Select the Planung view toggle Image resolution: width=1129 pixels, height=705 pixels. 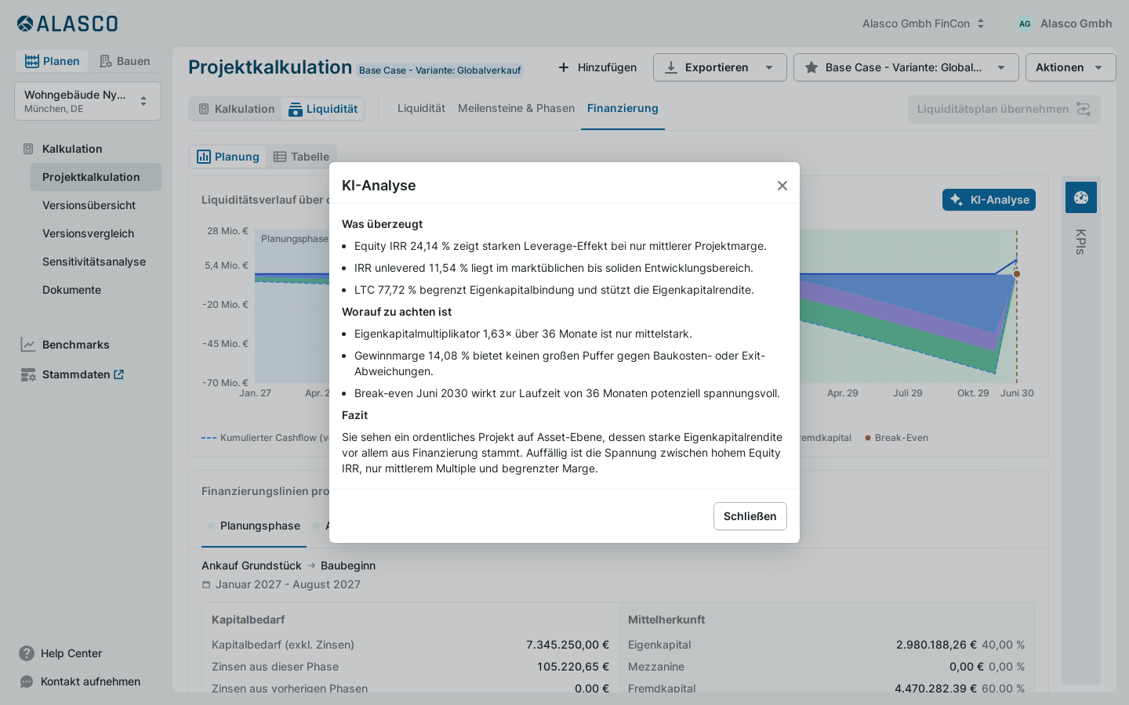228,157
